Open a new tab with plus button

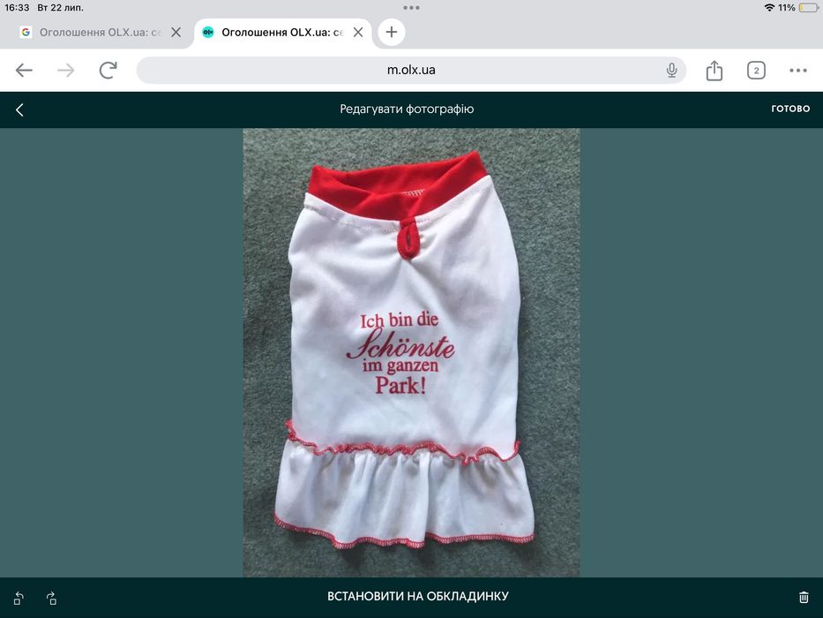[392, 32]
